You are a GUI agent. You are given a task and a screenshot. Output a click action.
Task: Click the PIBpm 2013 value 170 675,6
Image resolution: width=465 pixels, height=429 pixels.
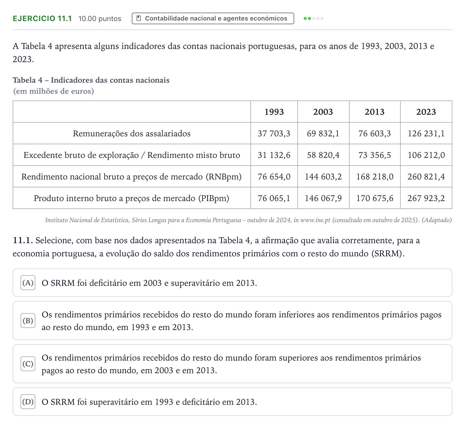pyautogui.click(x=375, y=198)
